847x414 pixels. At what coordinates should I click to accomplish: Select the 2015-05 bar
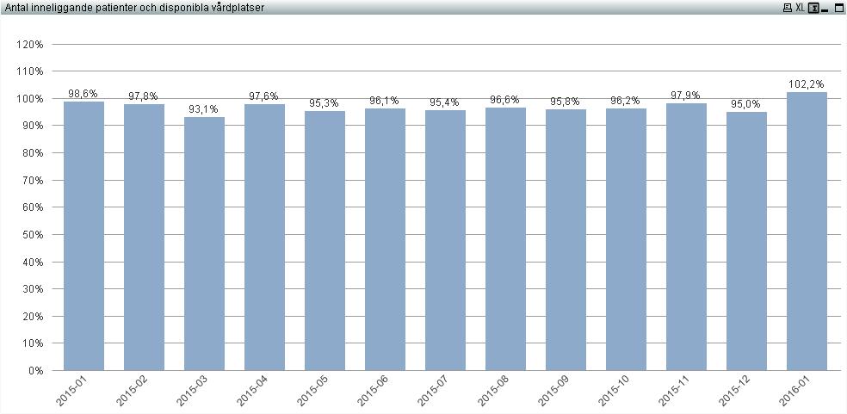(x=325, y=240)
